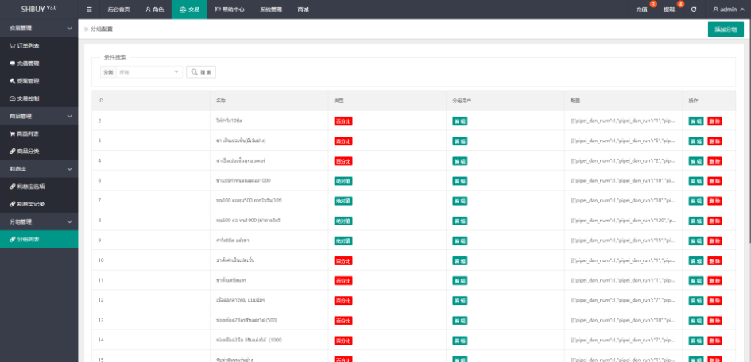Collapse the 交易管理 sidebar section
The height and width of the screenshot is (362, 751).
pyautogui.click(x=39, y=29)
